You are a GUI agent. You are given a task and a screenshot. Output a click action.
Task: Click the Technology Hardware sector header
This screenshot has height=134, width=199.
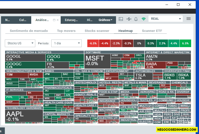tap(24, 108)
